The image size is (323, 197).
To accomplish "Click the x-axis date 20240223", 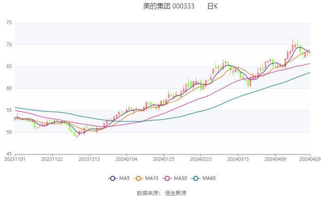I will pyautogui.click(x=201, y=159).
